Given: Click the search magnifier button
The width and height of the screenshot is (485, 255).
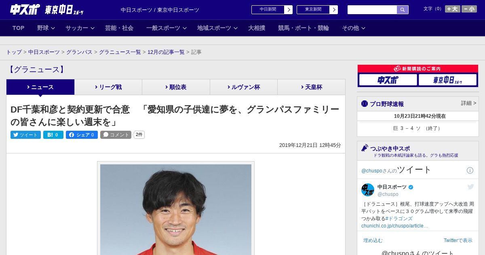Looking at the screenshot, I should (403, 10).
